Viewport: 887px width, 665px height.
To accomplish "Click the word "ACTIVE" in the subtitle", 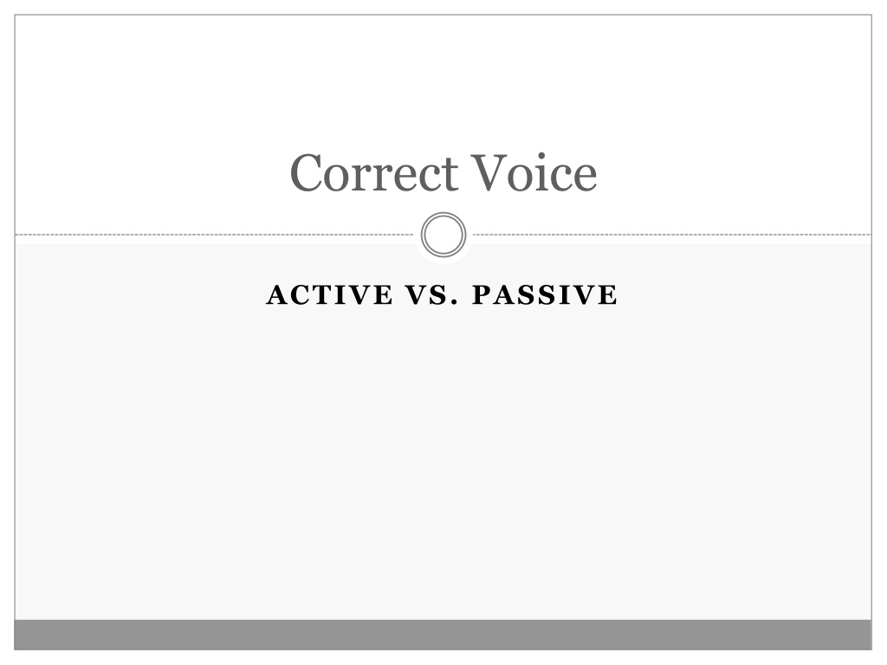I will [x=329, y=294].
